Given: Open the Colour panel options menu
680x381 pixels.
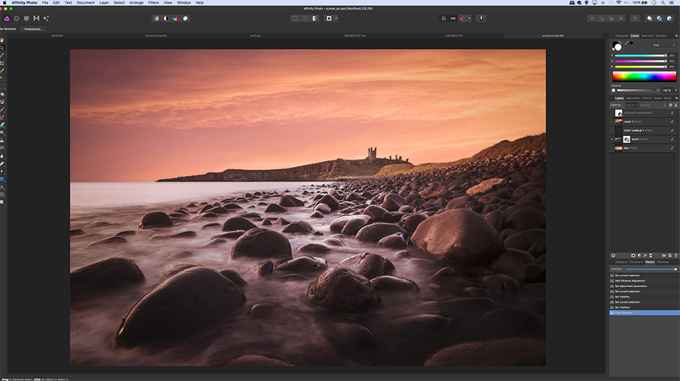Looking at the screenshot, I should (677, 35).
